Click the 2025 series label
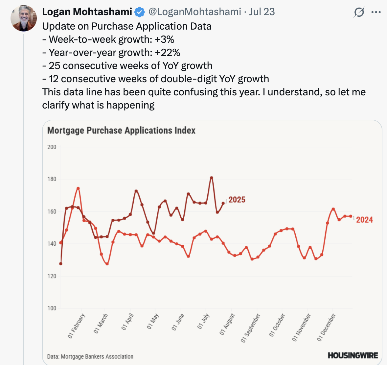 (237, 200)
